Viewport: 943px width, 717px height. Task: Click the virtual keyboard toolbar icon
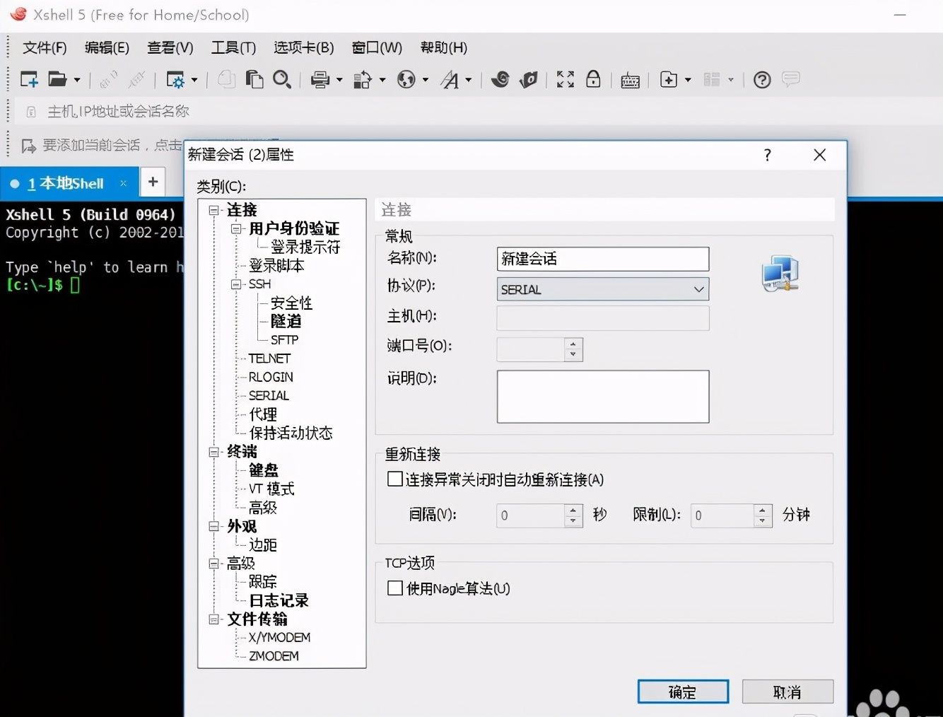(x=630, y=81)
